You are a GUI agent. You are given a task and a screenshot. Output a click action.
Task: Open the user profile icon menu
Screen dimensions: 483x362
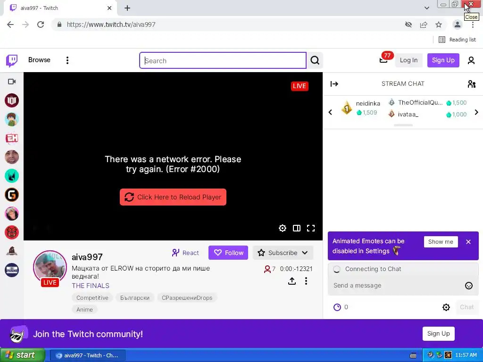(x=471, y=60)
